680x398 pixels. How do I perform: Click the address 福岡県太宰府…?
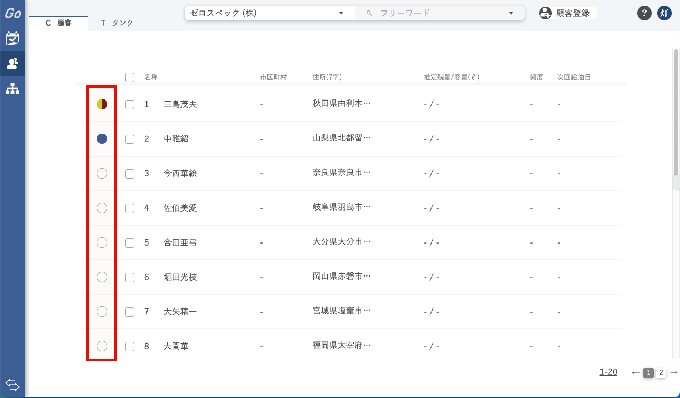pyautogui.click(x=342, y=345)
